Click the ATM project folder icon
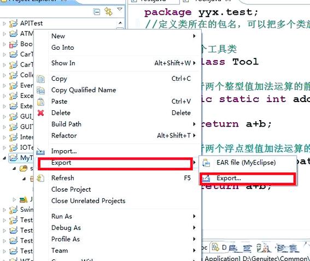The image size is (310, 261). (14, 34)
